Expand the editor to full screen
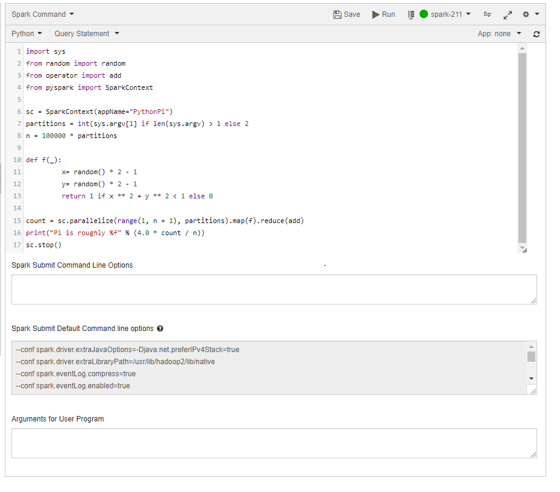 pos(507,14)
